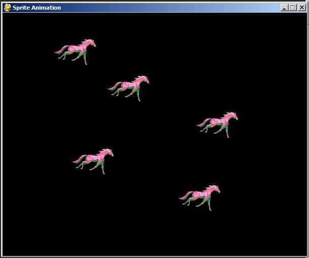309x258 pixels.
Task: Maximize the Sprite Animation window
Action: point(292,8)
